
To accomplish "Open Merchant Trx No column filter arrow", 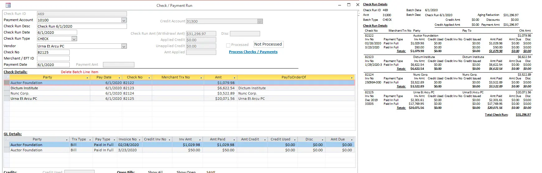I will 201,78.
